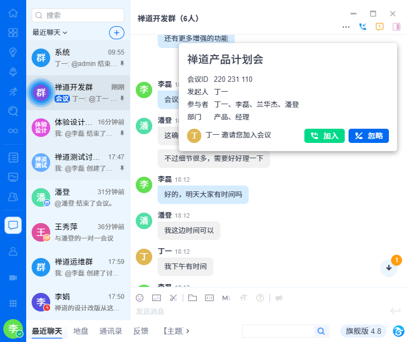Take screenshot with scissors icon
This screenshot has height=342, width=408.
coord(173,298)
